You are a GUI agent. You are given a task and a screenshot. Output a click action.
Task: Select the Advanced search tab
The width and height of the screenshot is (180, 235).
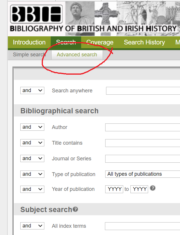coord(77,55)
